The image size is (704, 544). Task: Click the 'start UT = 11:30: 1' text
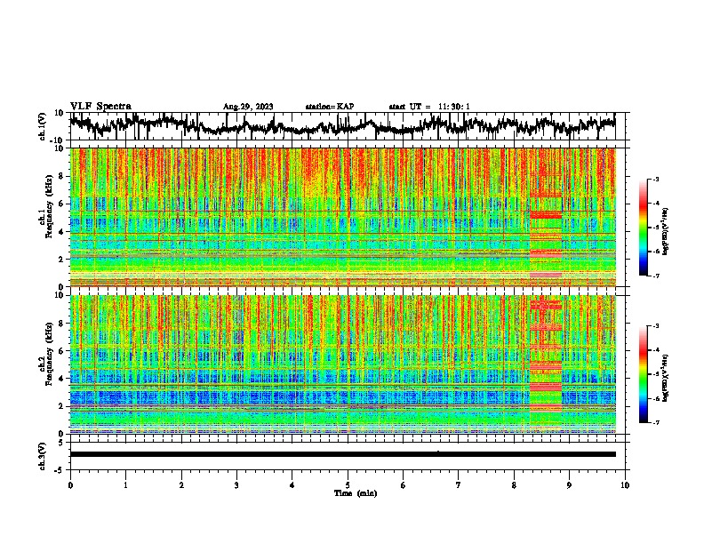(429, 107)
